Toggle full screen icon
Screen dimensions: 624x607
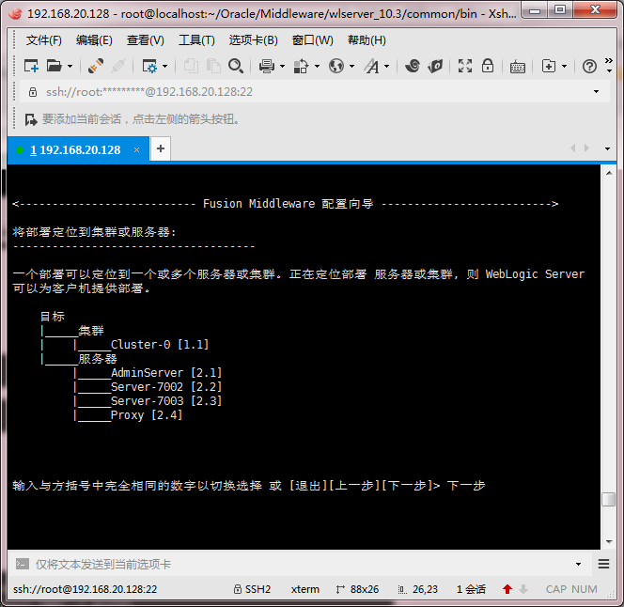pos(465,66)
